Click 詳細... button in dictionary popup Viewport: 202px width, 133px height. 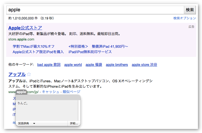pos(74,124)
